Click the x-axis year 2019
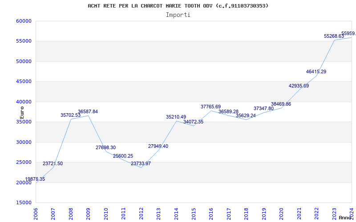356x222 pixels. pos(264,214)
